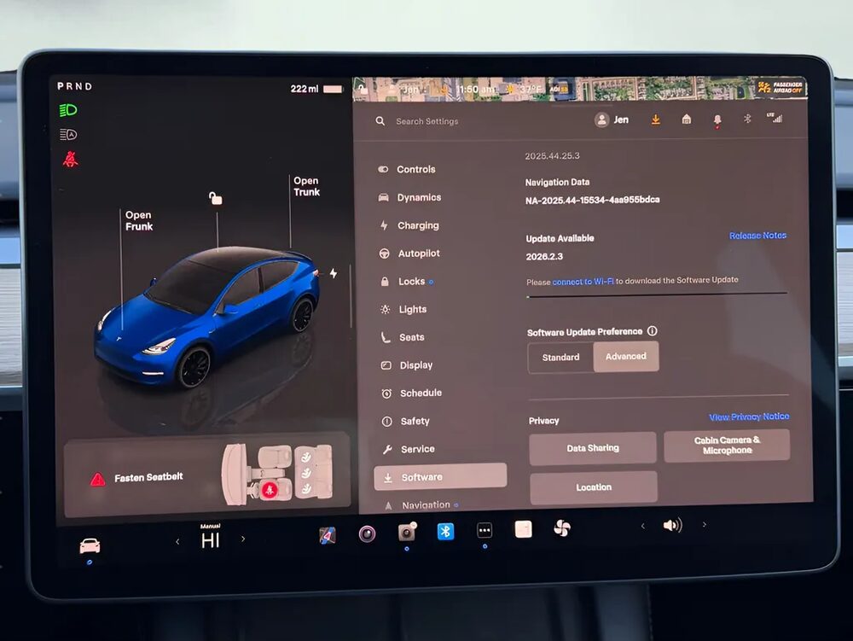
Task: Open notifications bell icon
Action: (x=717, y=120)
